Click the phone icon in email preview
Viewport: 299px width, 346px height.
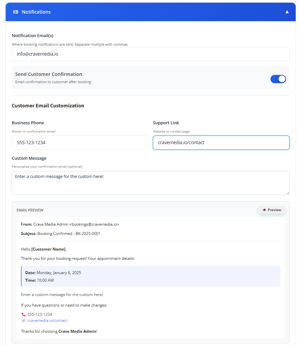[x=24, y=315]
